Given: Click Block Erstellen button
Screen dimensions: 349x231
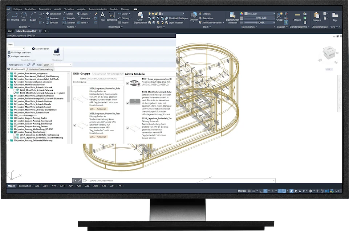Looking at the screenshot, I should point(204,14).
